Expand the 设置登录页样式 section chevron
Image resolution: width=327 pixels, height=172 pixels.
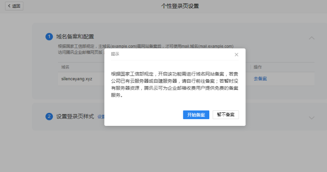tap(311, 118)
